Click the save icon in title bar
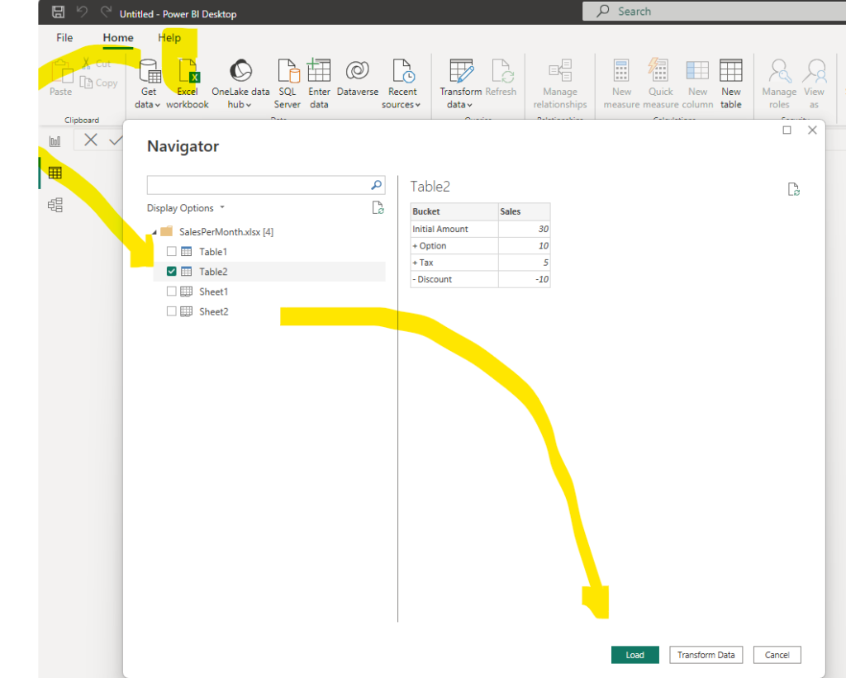This screenshot has width=846, height=678. (x=58, y=12)
